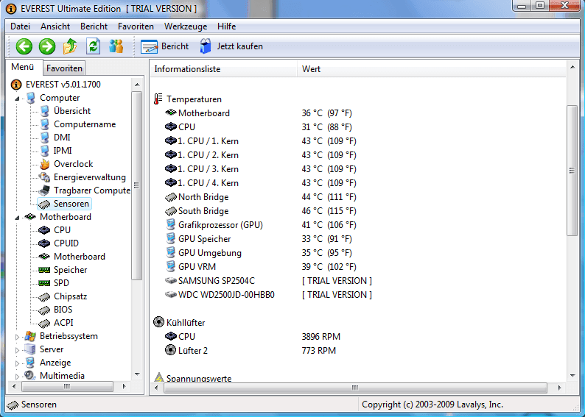The image size is (585, 417).
Task: Click the North Bridge chip icon
Action: [170, 197]
